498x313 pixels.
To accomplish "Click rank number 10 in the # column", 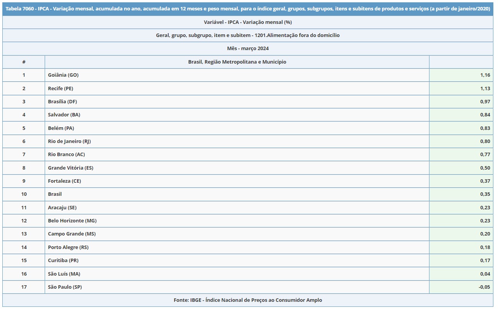I will [x=24, y=194].
